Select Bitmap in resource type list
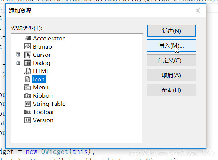Viewport: 218px width, 160px height. pos(42,47)
